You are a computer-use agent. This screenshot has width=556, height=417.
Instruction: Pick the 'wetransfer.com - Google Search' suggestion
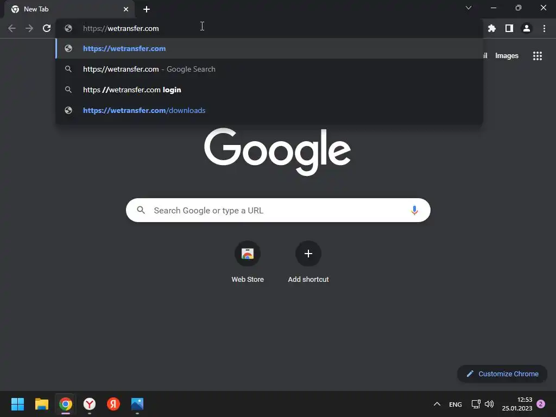(269, 69)
